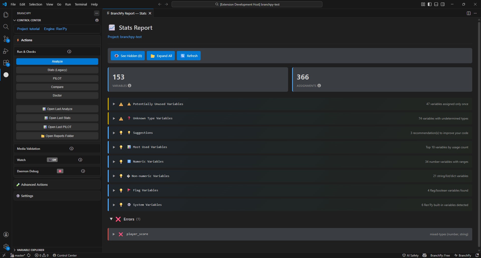
Task: Open the File menu
Action: point(13,4)
